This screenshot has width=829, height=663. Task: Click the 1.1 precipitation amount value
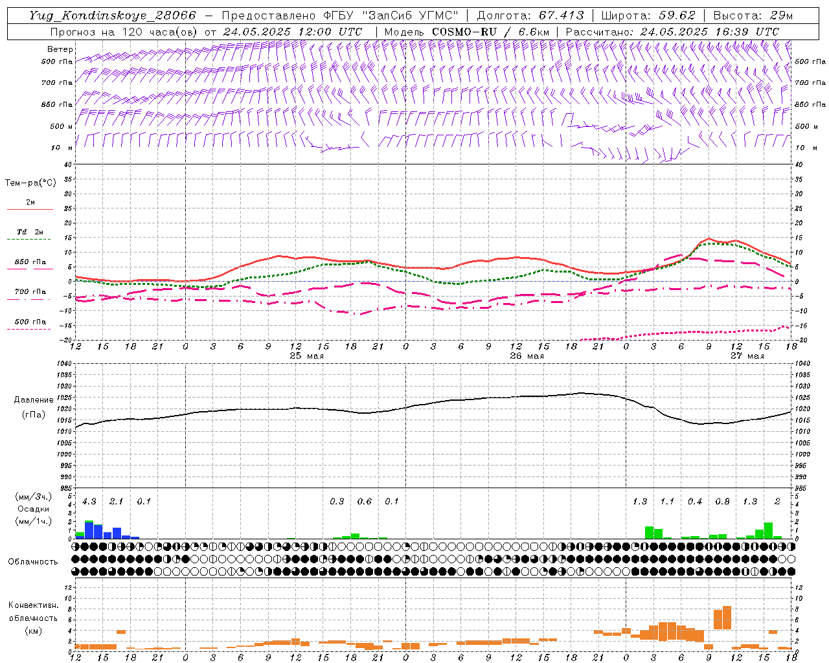667,502
